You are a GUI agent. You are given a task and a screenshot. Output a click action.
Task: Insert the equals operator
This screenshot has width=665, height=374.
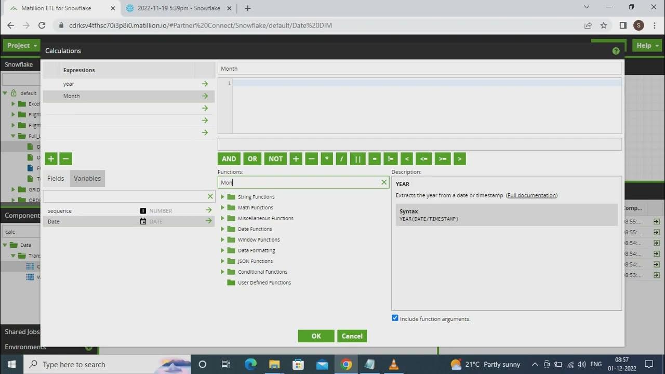(x=374, y=159)
